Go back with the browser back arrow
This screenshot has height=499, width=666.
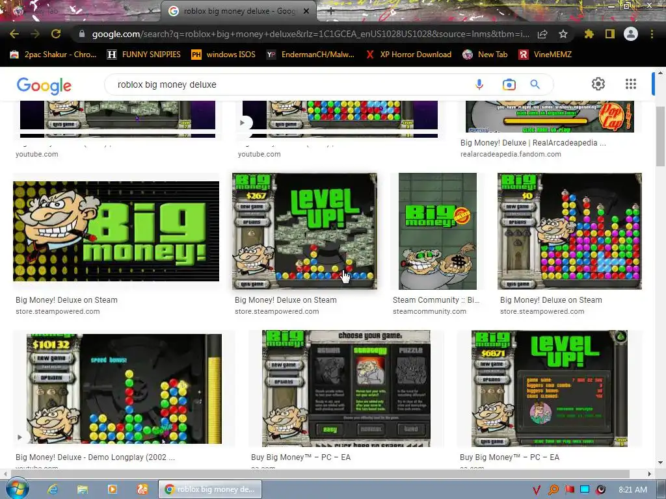coord(14,34)
